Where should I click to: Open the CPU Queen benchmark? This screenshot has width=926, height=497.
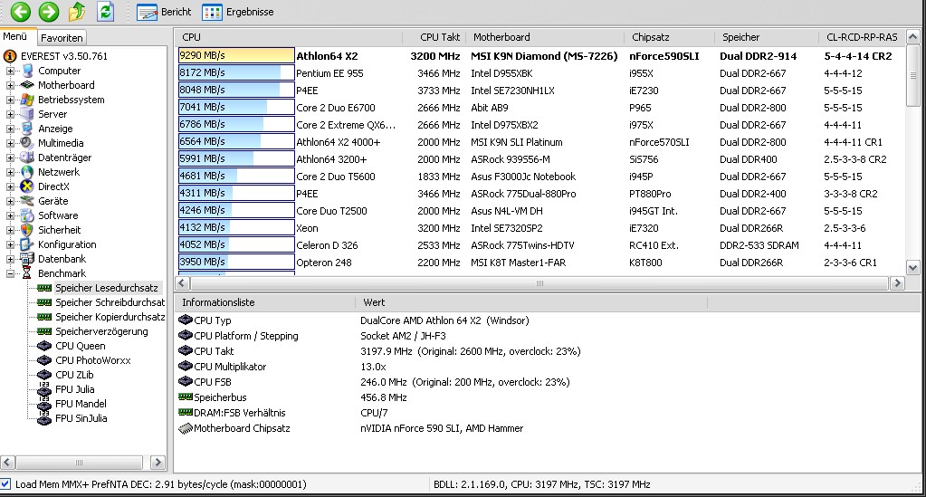click(80, 347)
